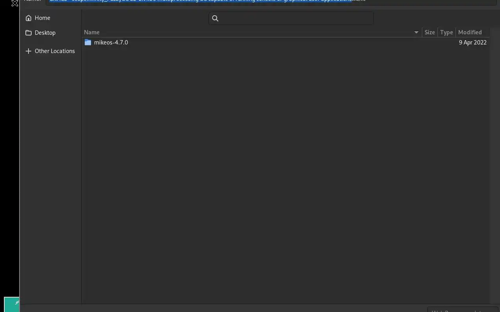Viewport: 500px width, 312px height.
Task: Click the mikeos-4.7.0 folder icon
Action: 88,43
